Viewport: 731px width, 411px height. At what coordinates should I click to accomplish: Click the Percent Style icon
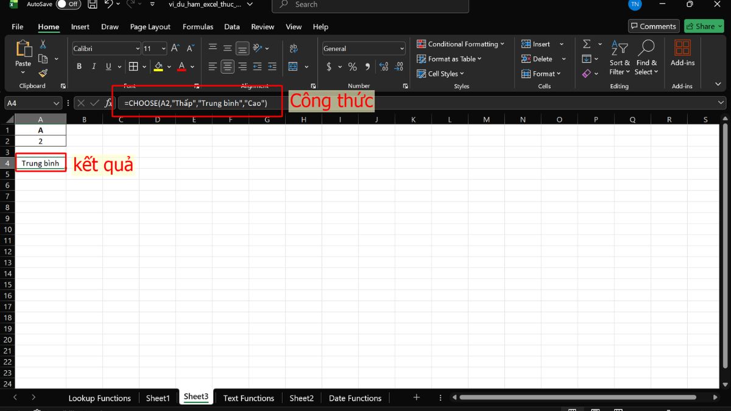click(x=352, y=66)
